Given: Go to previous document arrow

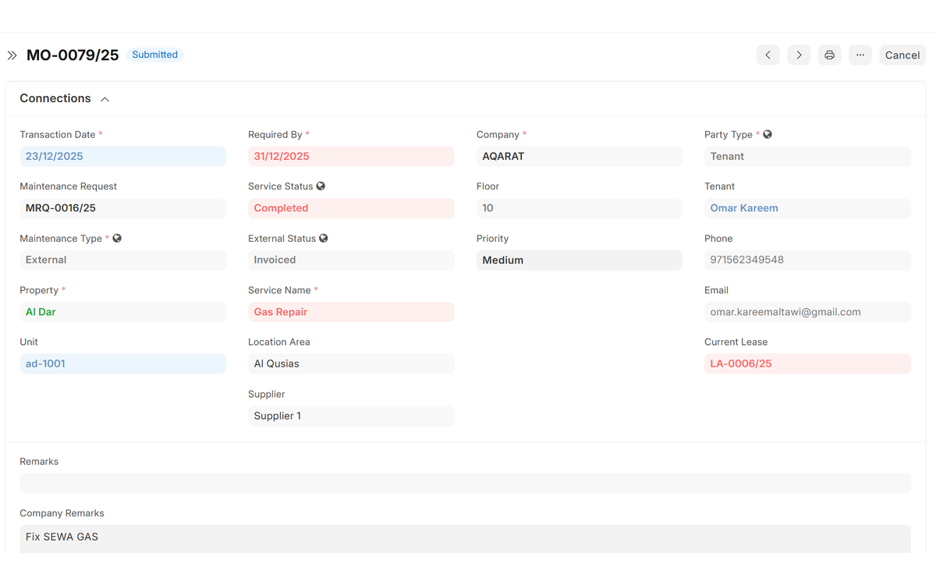Looking at the screenshot, I should [768, 55].
